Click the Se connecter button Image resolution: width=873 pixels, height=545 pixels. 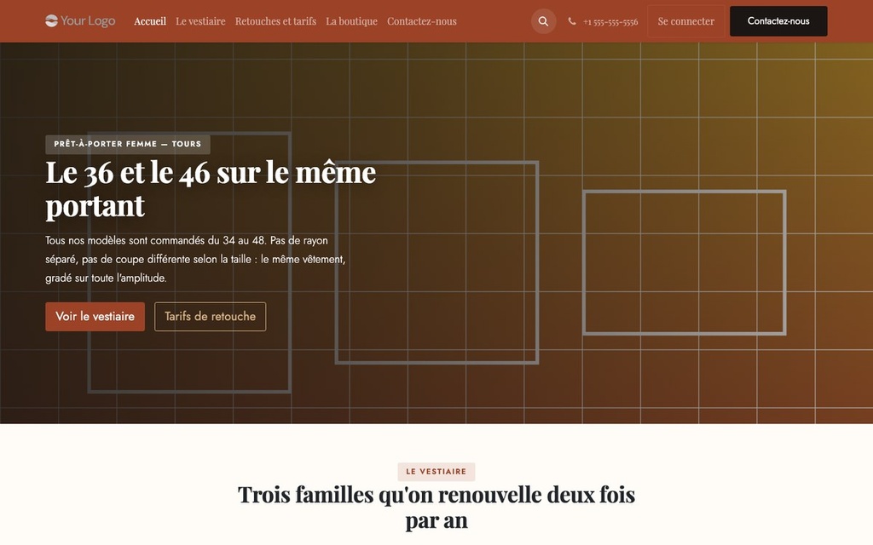[x=686, y=21]
